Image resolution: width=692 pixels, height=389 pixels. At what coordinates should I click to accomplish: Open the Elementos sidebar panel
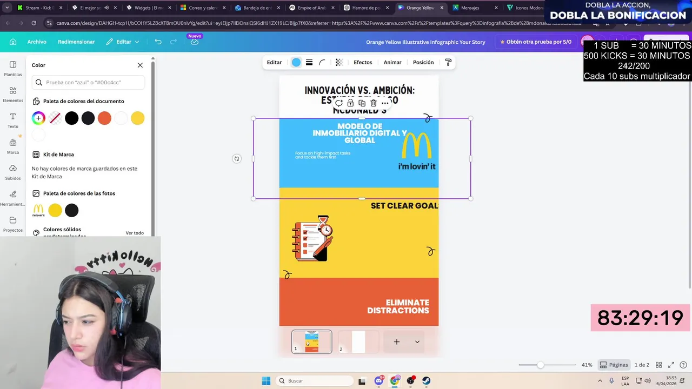click(13, 95)
